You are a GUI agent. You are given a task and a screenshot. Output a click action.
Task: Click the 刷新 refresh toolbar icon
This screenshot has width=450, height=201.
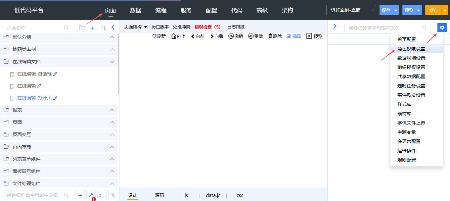[154, 36]
